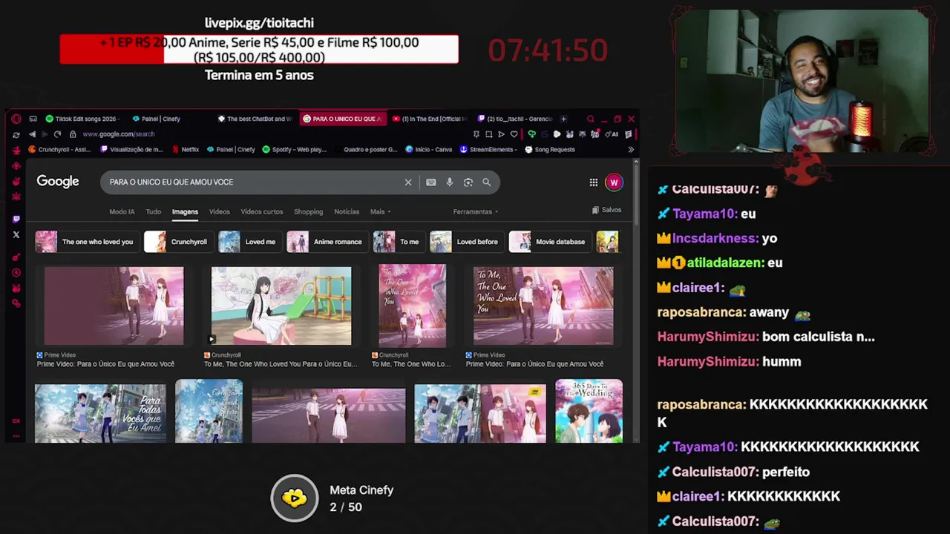This screenshot has height=534, width=950.
Task: Open Spotify Web player bookmark
Action: pos(295,150)
